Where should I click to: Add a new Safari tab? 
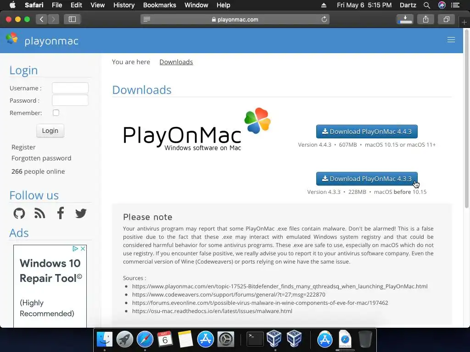pos(464,22)
